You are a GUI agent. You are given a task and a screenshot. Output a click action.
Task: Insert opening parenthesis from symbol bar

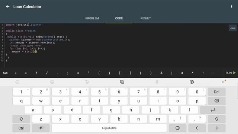(141, 73)
